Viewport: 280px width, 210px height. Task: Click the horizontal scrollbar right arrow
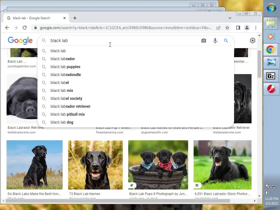point(255,201)
